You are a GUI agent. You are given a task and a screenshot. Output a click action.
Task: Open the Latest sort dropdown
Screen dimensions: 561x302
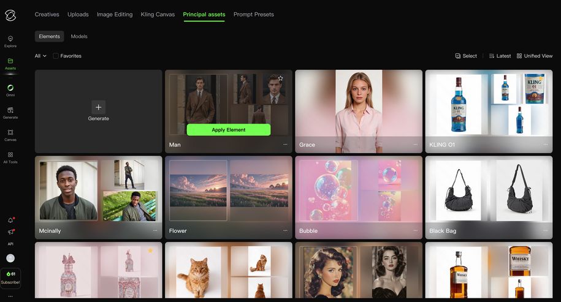click(500, 56)
